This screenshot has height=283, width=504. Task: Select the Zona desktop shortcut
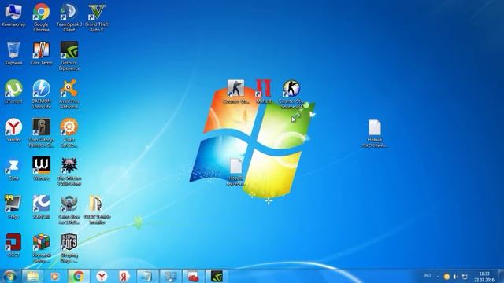[13, 169]
